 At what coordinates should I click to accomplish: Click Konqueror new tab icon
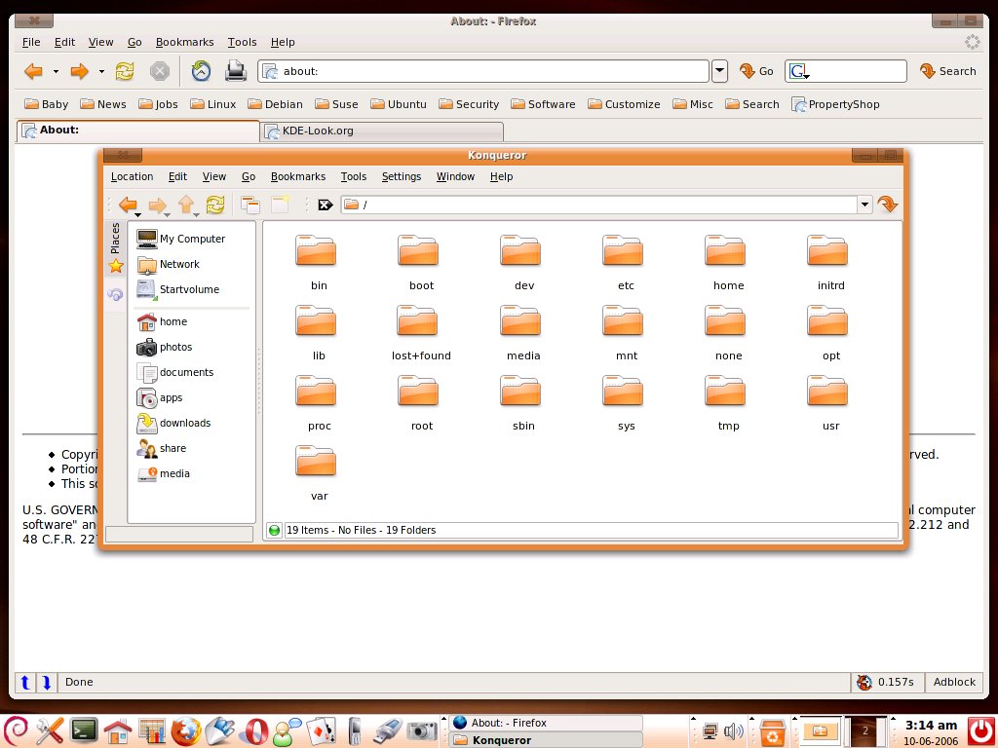pyautogui.click(x=280, y=205)
